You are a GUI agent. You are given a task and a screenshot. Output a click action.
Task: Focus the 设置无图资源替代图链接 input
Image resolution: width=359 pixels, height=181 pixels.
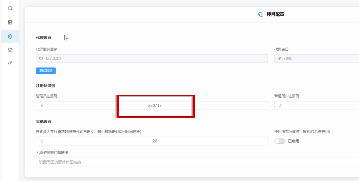point(197,162)
